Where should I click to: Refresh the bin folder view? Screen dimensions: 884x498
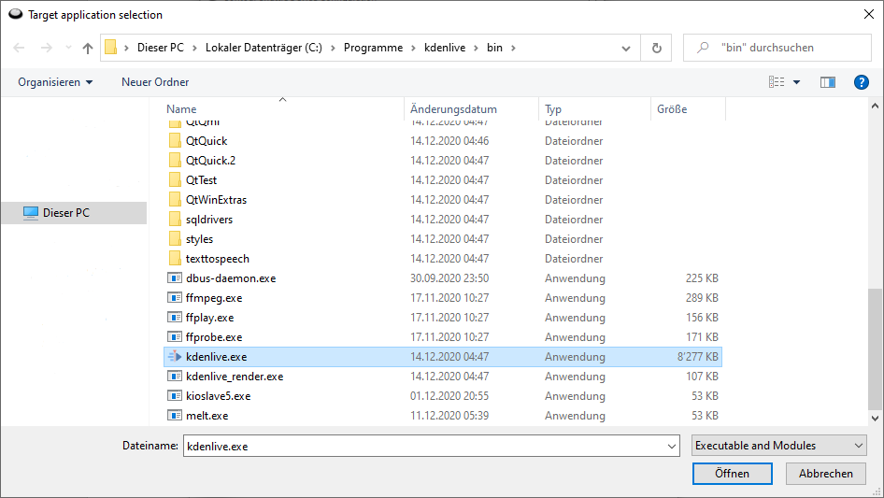(656, 48)
